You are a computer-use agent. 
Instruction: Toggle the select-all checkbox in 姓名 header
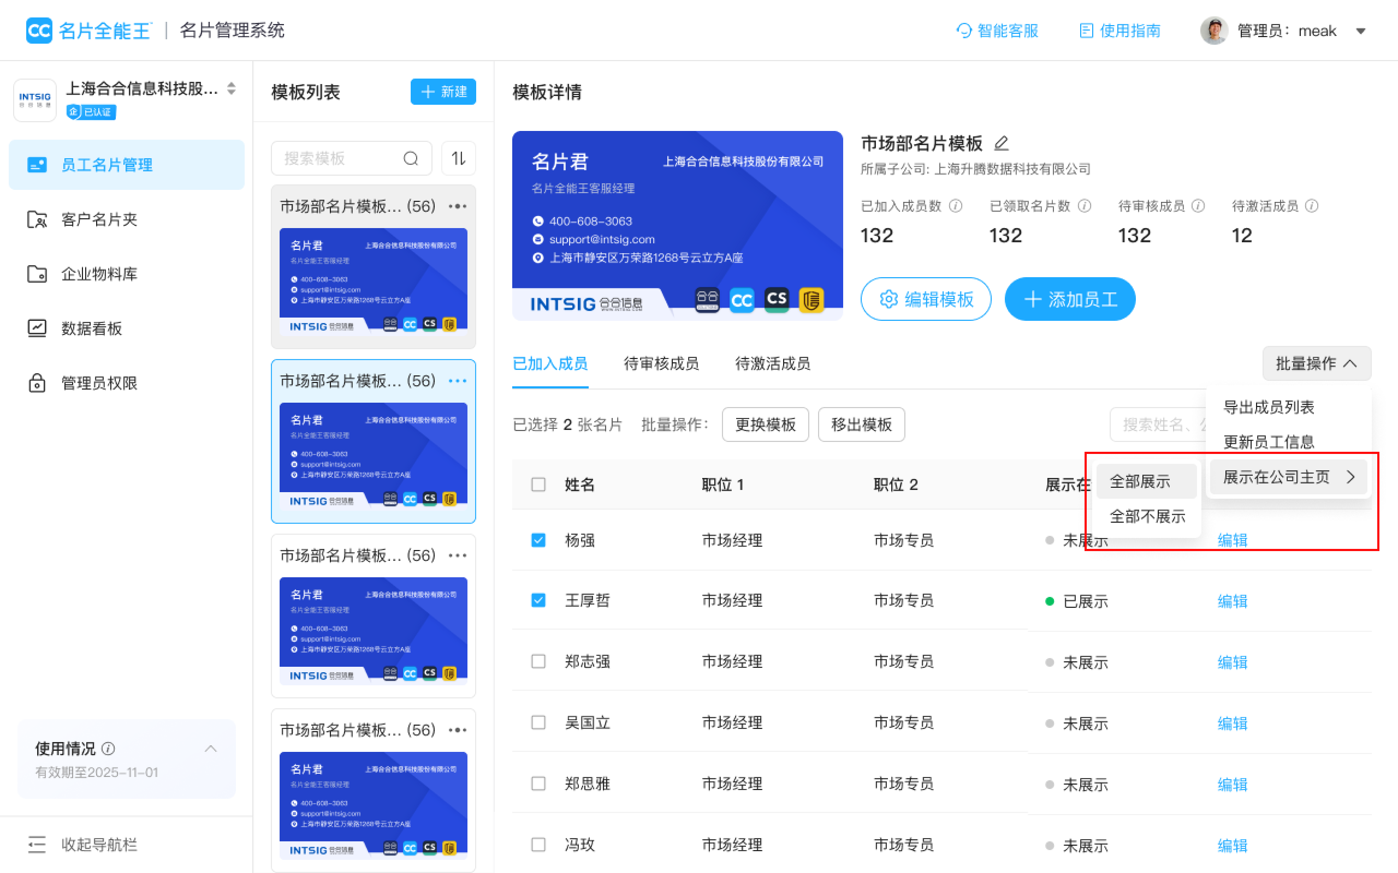(538, 484)
